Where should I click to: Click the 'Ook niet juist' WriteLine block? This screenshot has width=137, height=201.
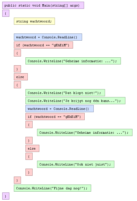click(x=76, y=164)
